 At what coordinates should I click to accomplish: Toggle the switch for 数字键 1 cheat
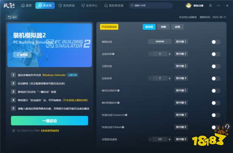click(216, 42)
